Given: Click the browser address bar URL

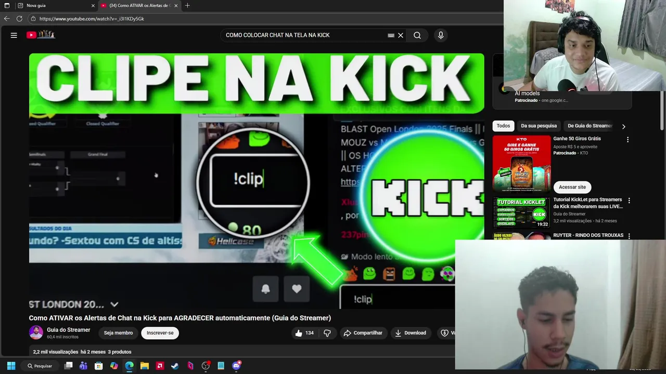Looking at the screenshot, I should (92, 19).
